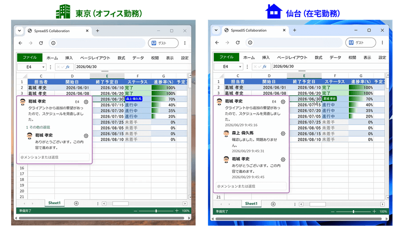Click insert function fx icon in Sendai window
This screenshot has width=403, height=227.
pos(265,67)
